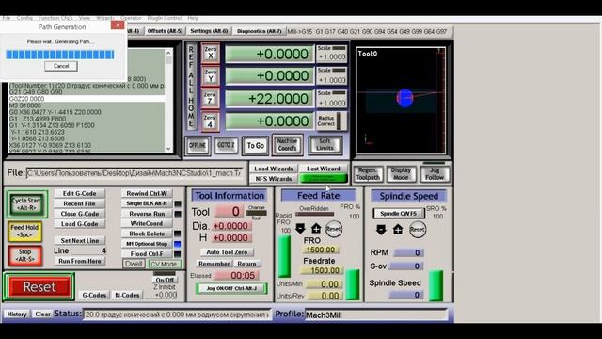Screen dimensions: 602x339
Task: Click the Change Tool indicator
Action: click(257, 213)
